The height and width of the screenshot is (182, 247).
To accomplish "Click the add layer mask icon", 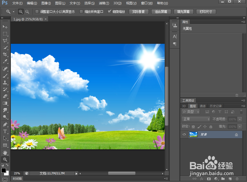I will coord(209,179).
